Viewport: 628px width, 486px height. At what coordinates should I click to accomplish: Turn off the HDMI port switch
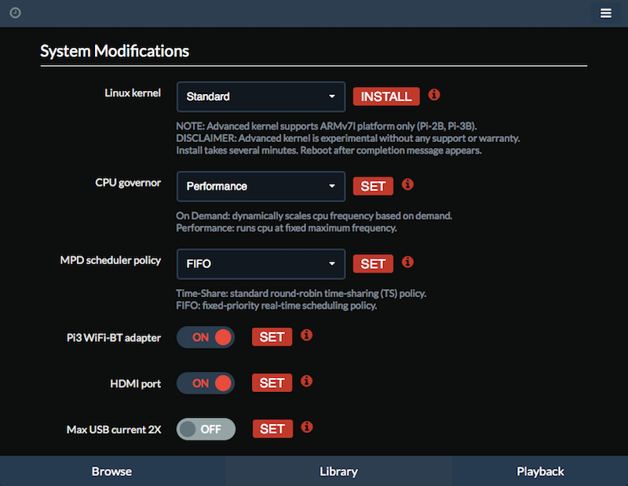[x=206, y=383]
